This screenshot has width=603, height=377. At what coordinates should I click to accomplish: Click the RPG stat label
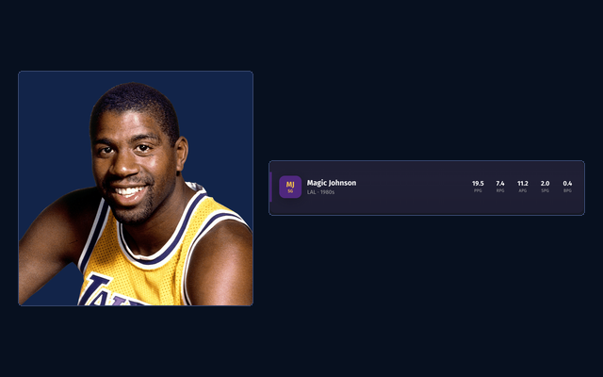pos(500,190)
